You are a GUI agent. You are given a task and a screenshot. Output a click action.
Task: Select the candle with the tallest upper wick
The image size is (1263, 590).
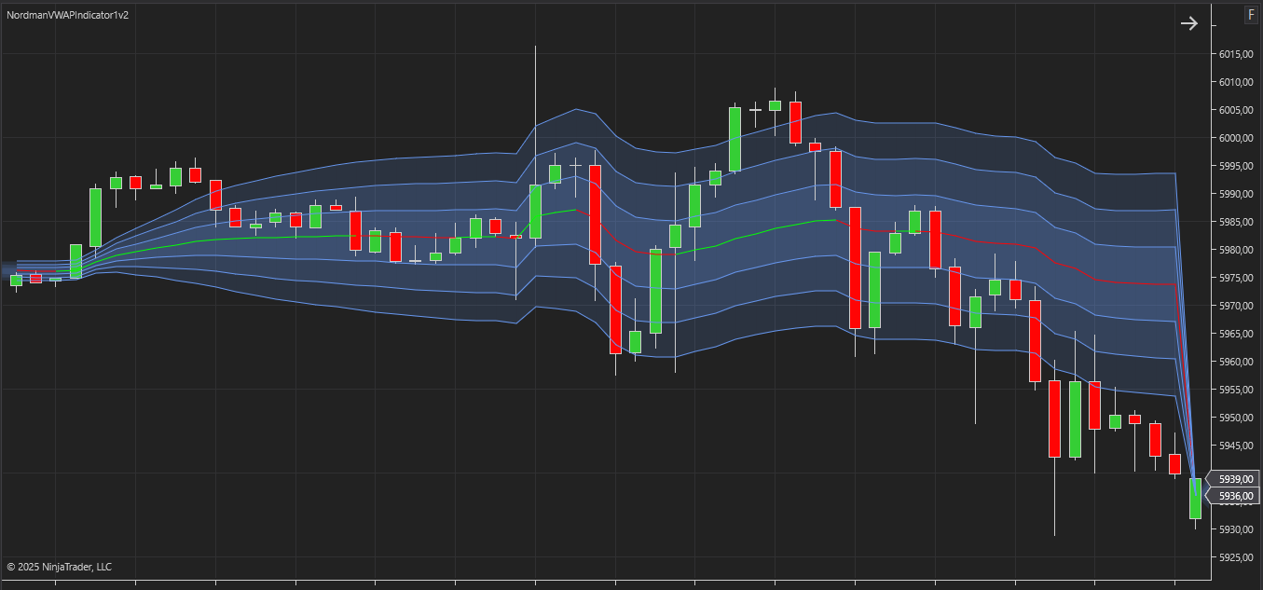pos(536,212)
